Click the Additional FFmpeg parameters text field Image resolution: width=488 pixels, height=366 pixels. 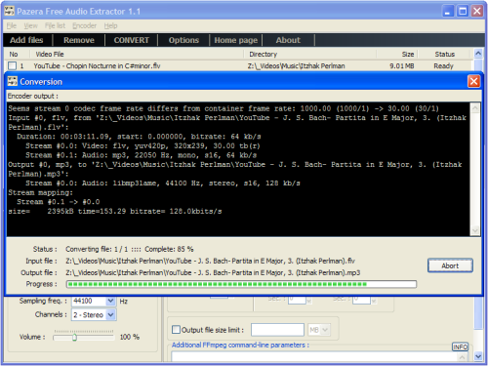click(x=314, y=357)
